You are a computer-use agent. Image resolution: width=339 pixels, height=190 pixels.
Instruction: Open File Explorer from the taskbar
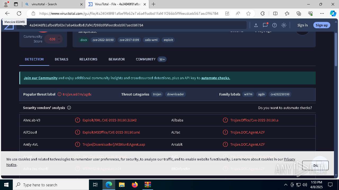122,185
